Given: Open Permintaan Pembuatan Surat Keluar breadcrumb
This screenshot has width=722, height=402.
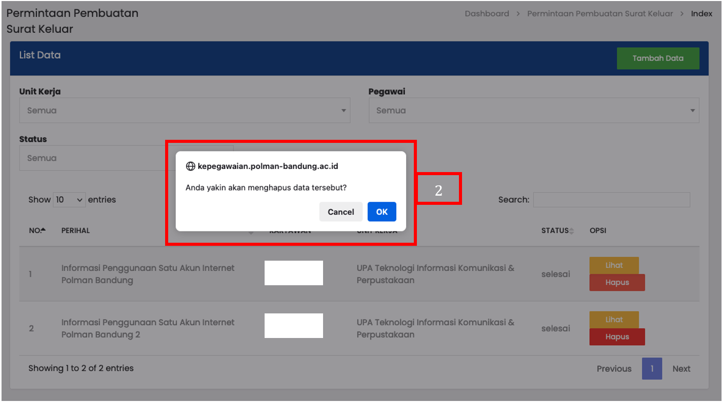Looking at the screenshot, I should coord(600,14).
